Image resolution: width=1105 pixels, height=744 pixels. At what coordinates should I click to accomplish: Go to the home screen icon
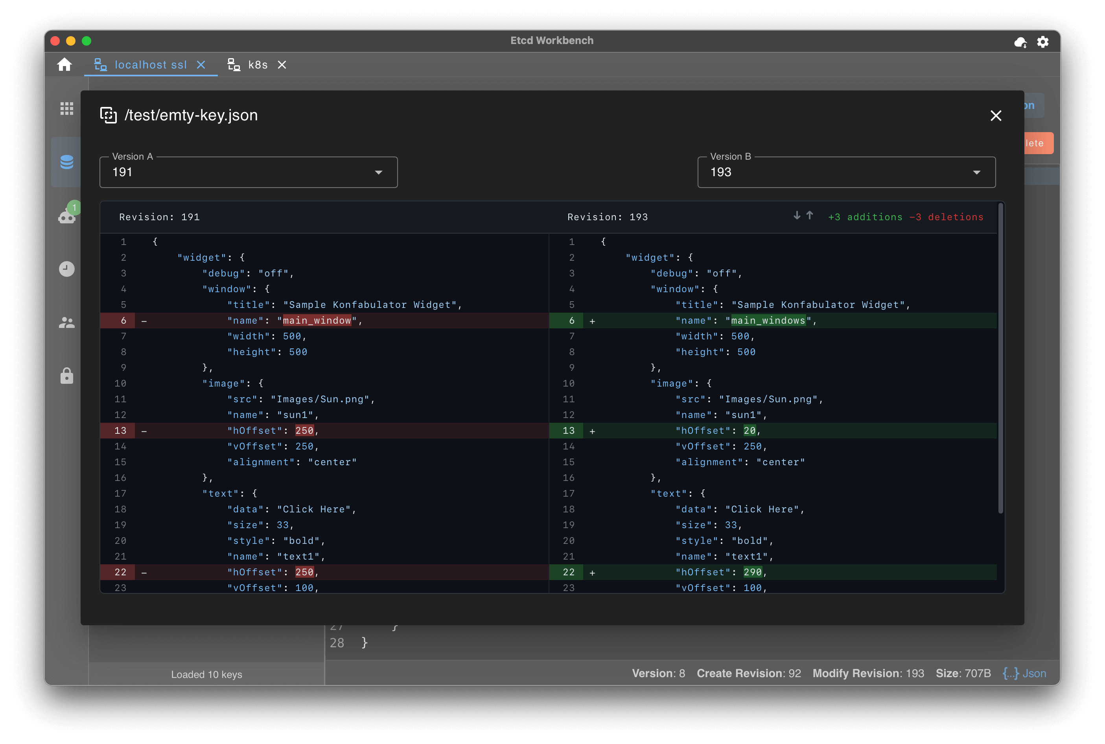click(64, 64)
